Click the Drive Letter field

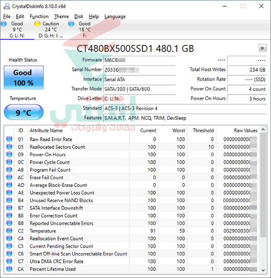pyautogui.click(x=139, y=98)
